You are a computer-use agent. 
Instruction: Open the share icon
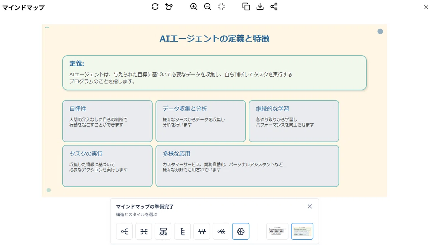pos(274,6)
